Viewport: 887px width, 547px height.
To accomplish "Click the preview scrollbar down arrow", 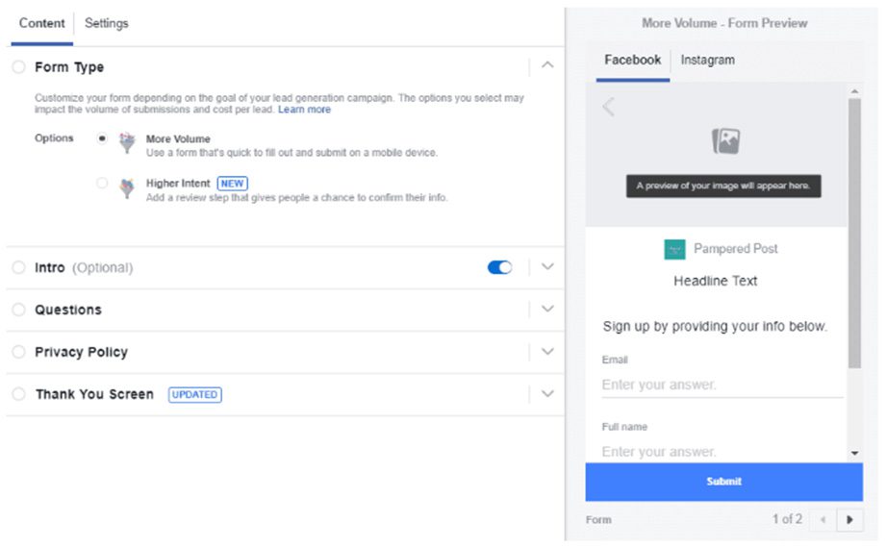I will [854, 453].
